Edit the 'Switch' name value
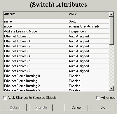This screenshot has width=117, height=114. point(89,21)
